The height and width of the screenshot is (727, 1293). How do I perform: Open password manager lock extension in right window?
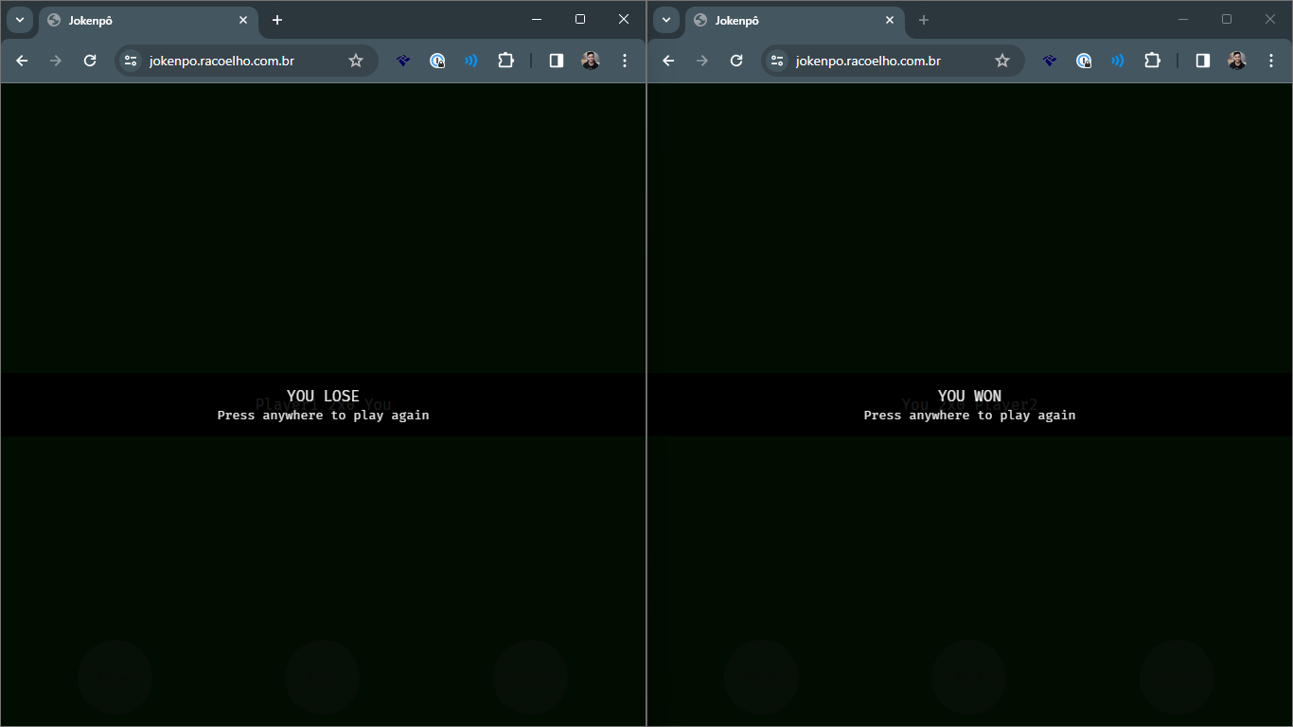1084,61
